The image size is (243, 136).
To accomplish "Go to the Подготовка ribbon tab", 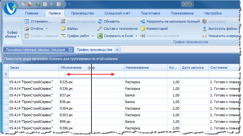I will point(150,13).
